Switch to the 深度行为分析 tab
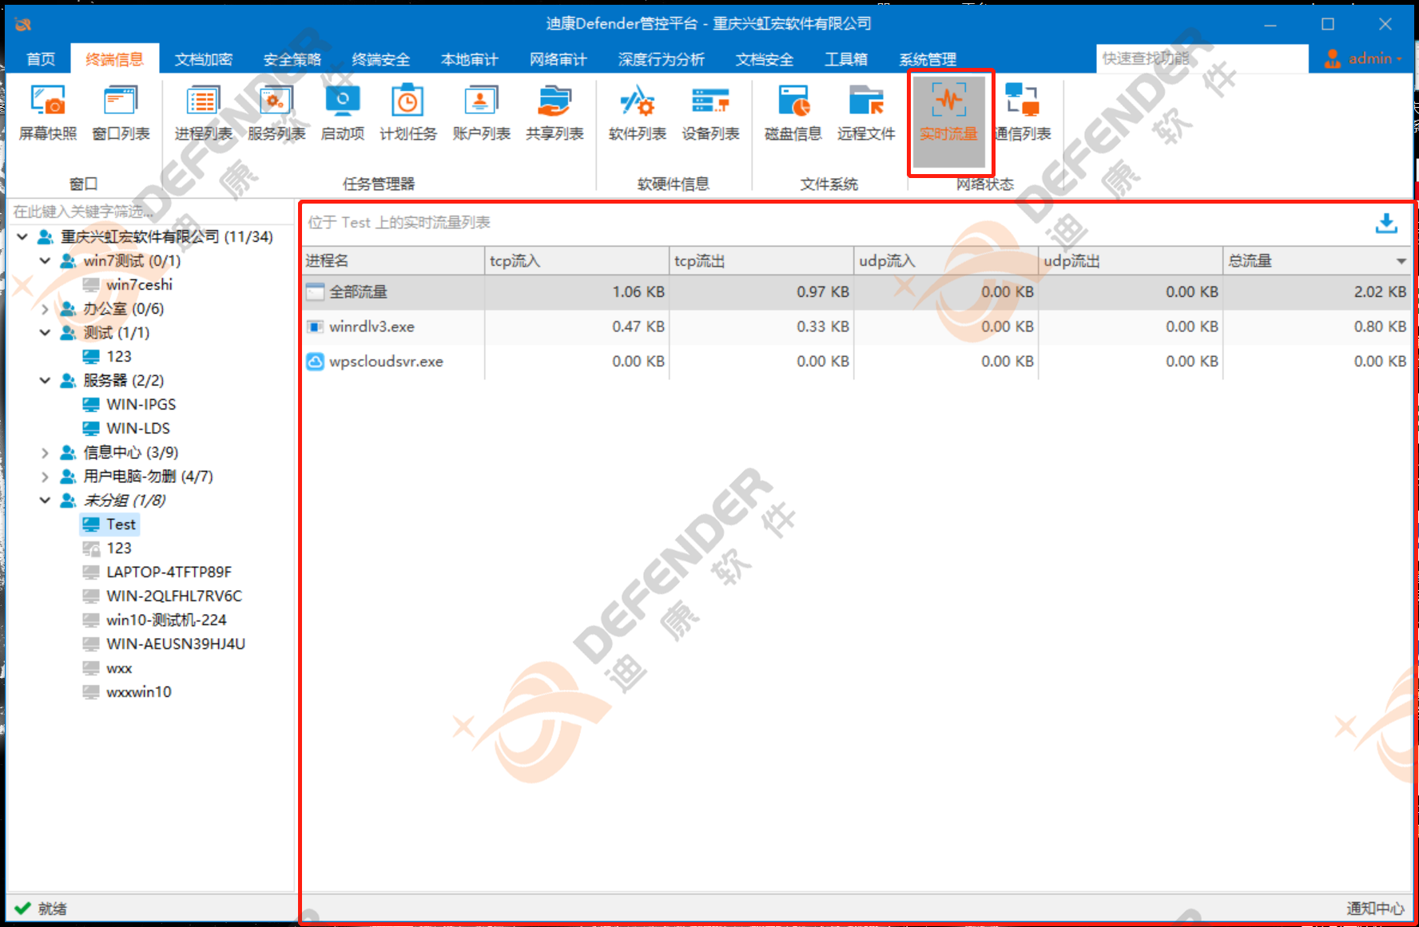1419x927 pixels. pyautogui.click(x=662, y=59)
